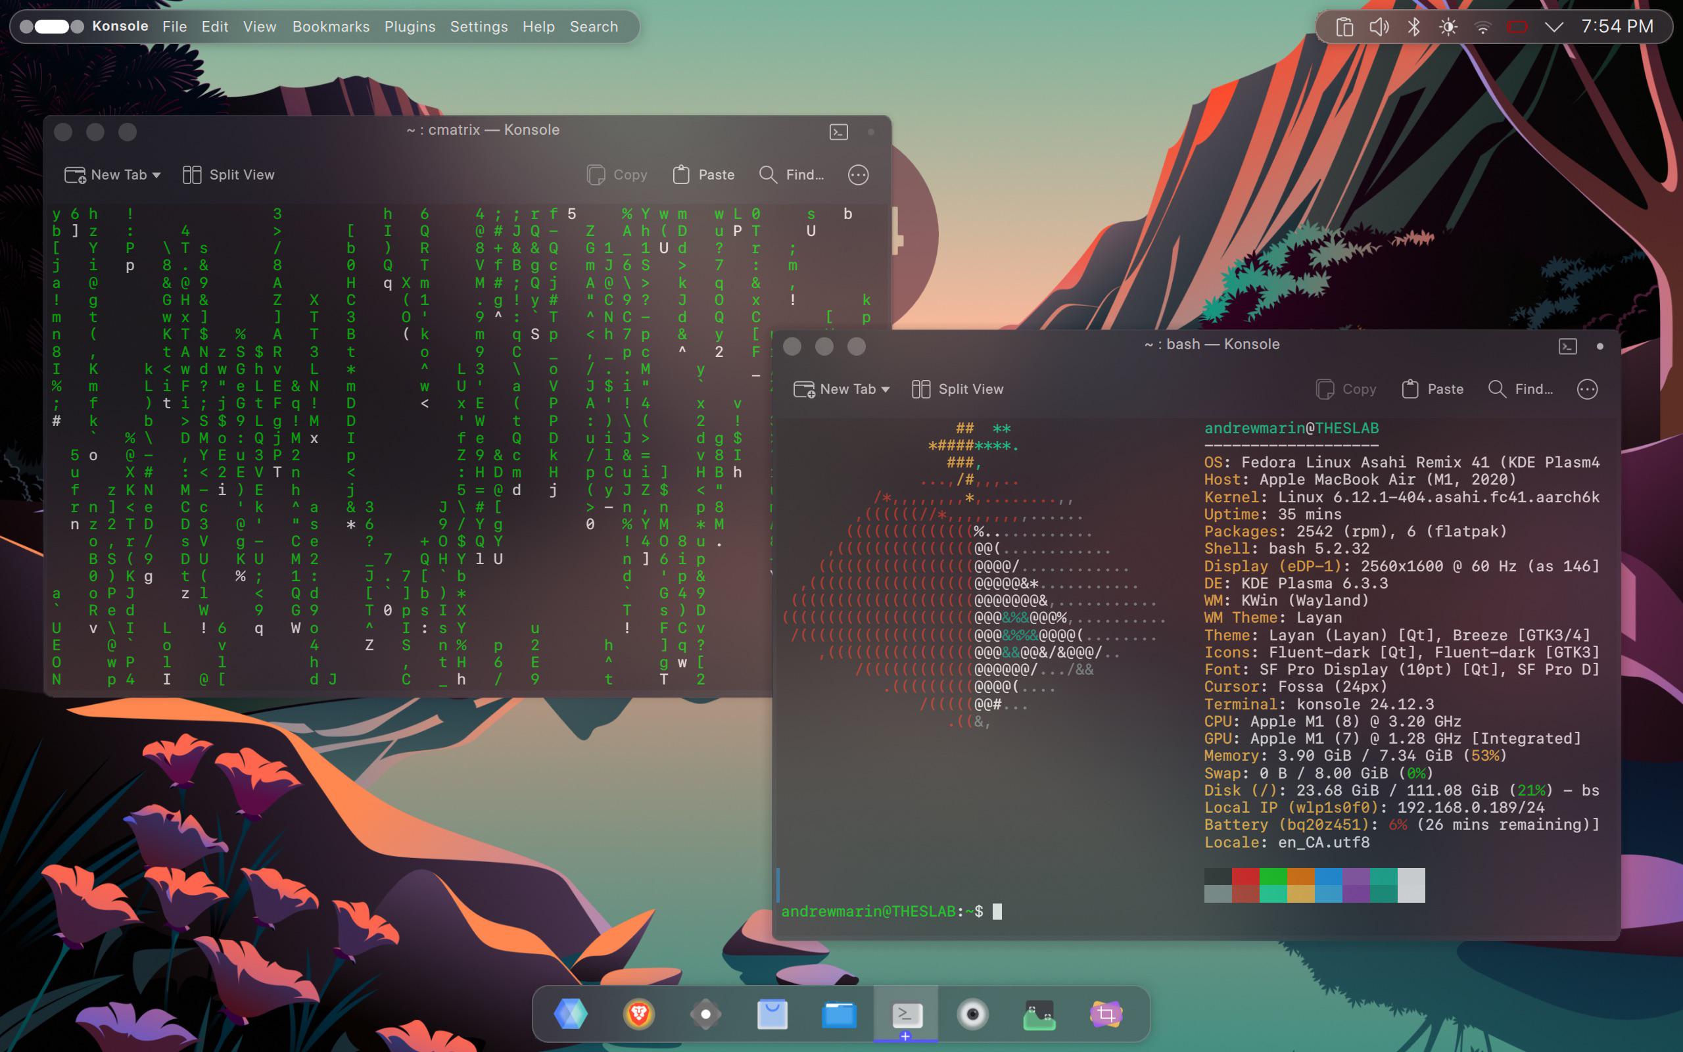Screen dimensions: 1683x1052
Task: Expand the hidden system tray chevron
Action: [1553, 27]
